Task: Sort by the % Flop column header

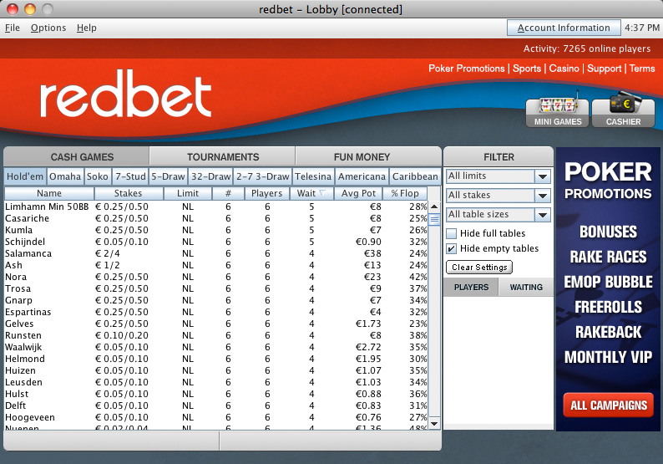Action: tap(405, 193)
